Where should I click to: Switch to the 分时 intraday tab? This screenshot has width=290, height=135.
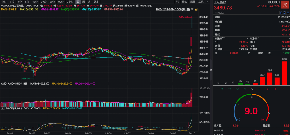tap(4, 2)
